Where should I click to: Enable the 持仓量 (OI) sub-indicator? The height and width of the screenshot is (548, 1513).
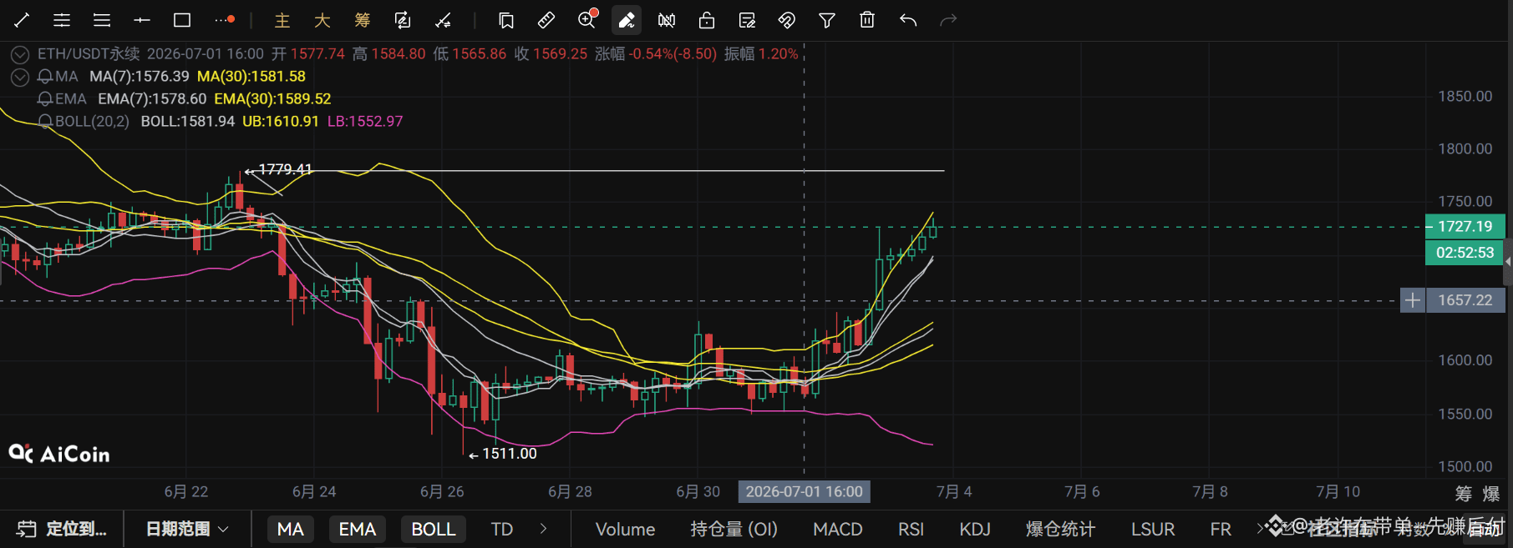pos(734,529)
